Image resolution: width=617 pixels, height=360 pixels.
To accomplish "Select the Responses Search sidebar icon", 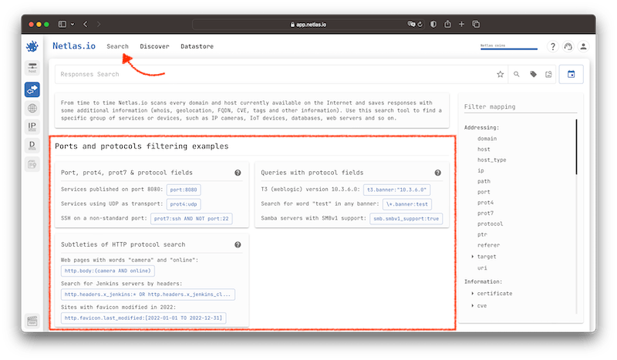I will point(32,89).
